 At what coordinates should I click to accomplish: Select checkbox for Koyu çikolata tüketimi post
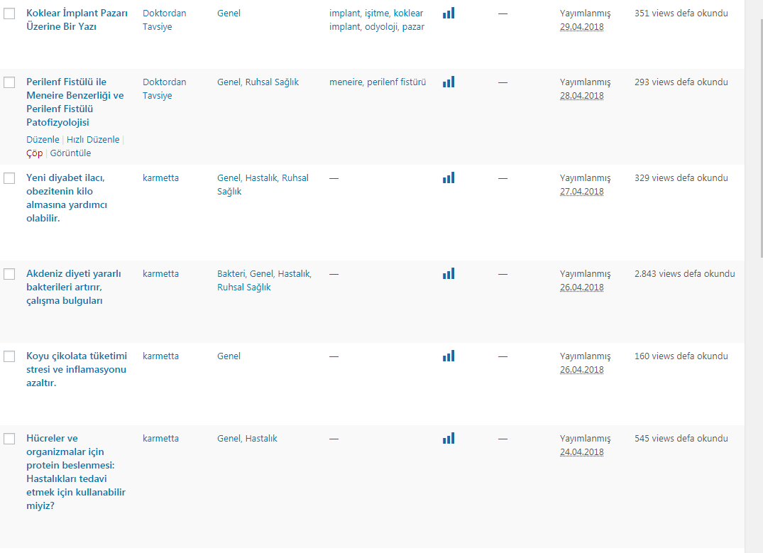[9, 356]
